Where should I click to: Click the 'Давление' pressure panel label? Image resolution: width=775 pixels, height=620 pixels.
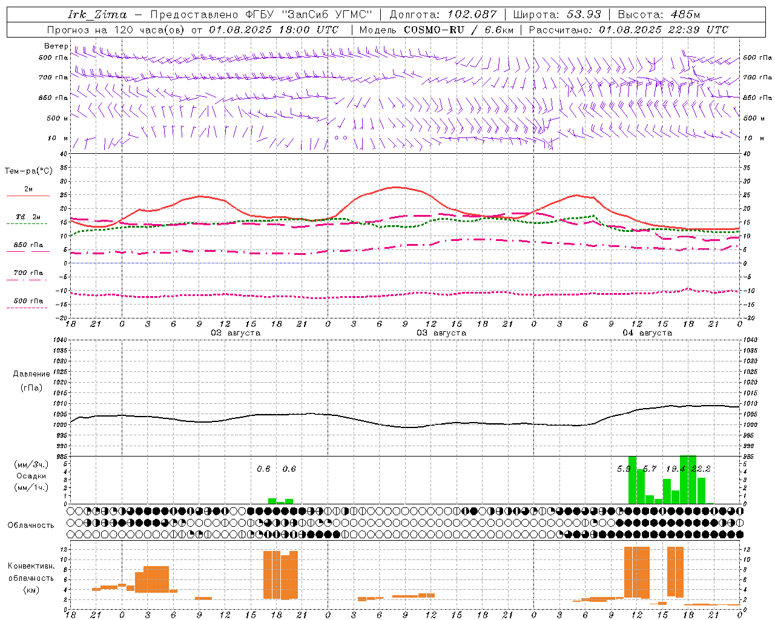[31, 374]
